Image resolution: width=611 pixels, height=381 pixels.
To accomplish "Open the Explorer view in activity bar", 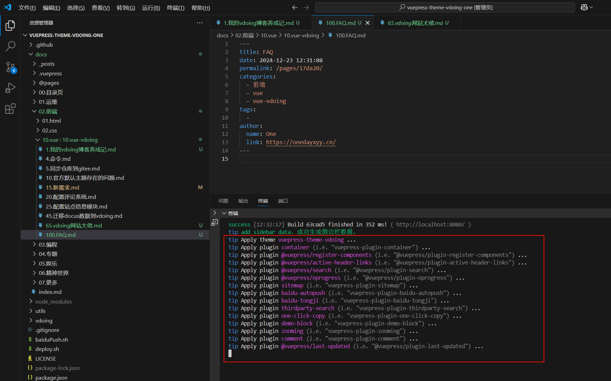I will pos(10,26).
